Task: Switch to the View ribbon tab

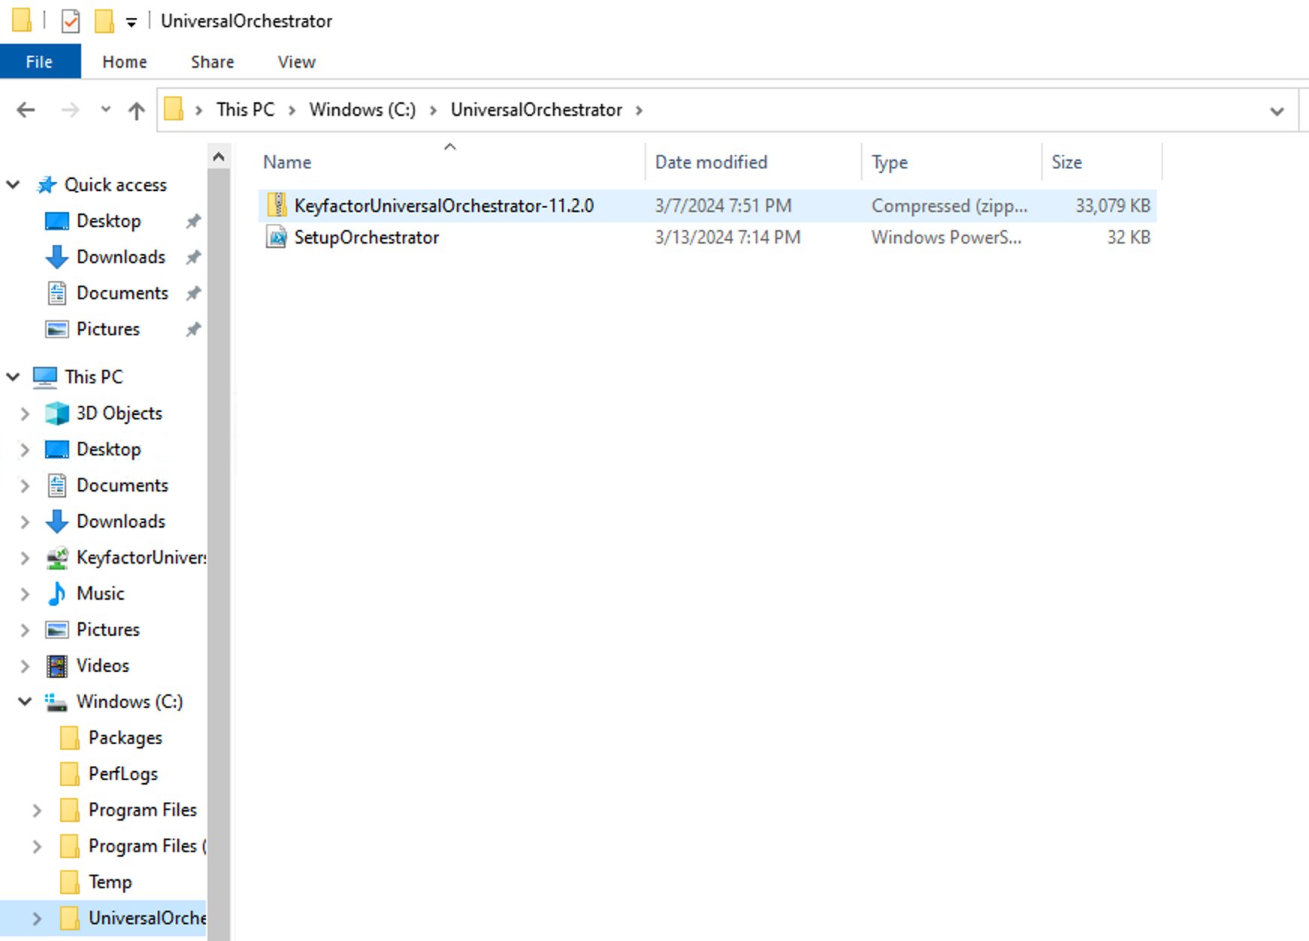Action: pos(296,62)
